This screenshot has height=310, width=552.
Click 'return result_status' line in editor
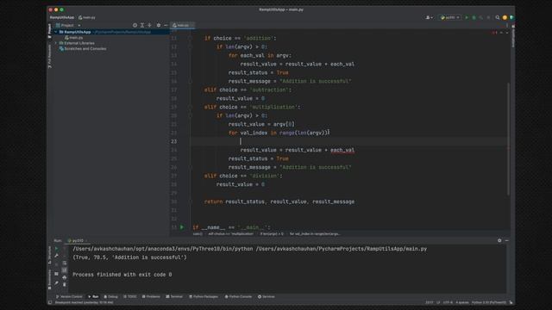[279, 201]
